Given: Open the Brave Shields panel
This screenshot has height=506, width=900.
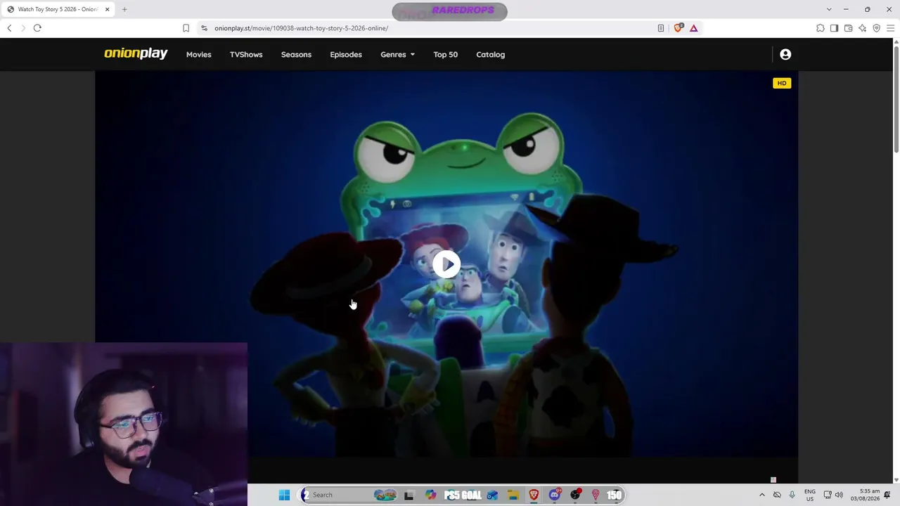Looking at the screenshot, I should pos(679,28).
